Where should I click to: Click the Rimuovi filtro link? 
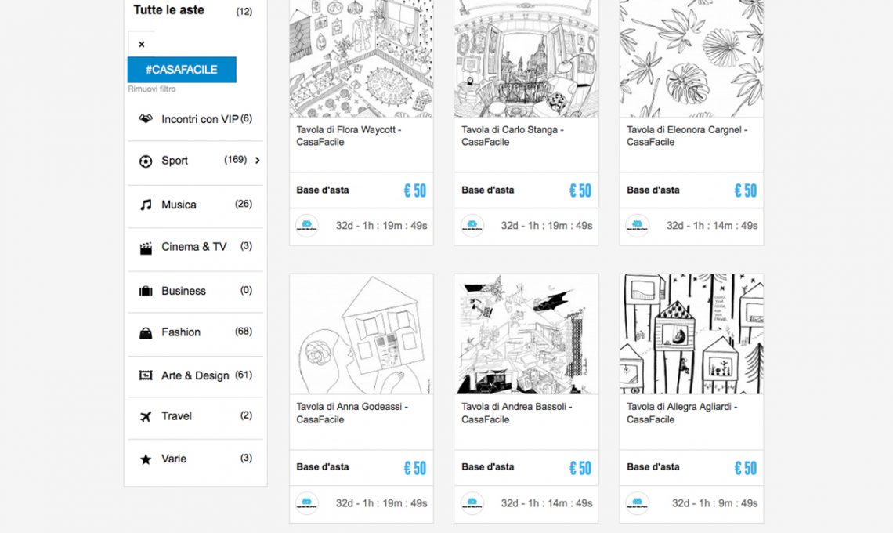click(152, 89)
